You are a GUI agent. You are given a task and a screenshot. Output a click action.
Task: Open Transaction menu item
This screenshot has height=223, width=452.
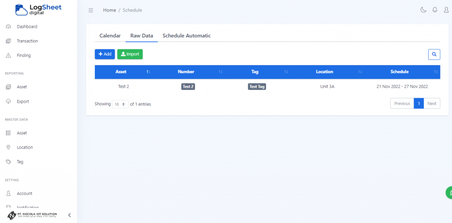click(27, 41)
